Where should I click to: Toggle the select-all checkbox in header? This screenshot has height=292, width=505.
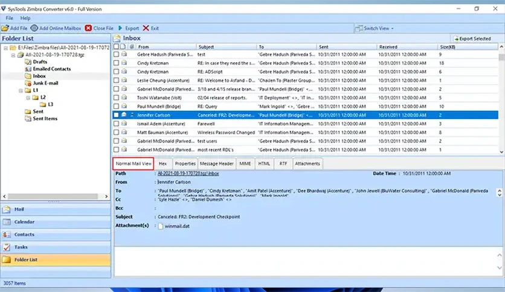[116, 46]
